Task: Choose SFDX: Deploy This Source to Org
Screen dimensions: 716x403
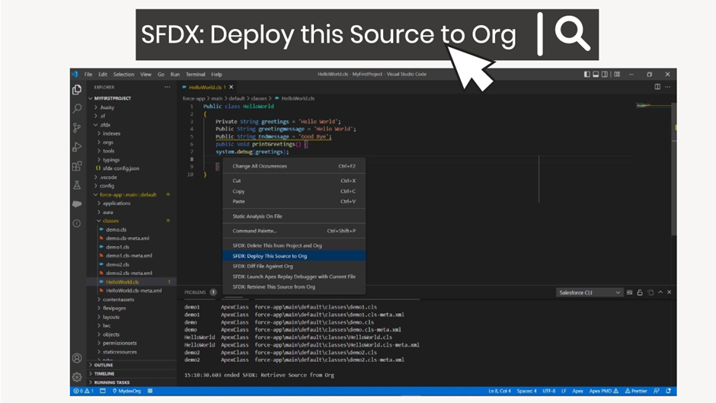Action: [294, 256]
